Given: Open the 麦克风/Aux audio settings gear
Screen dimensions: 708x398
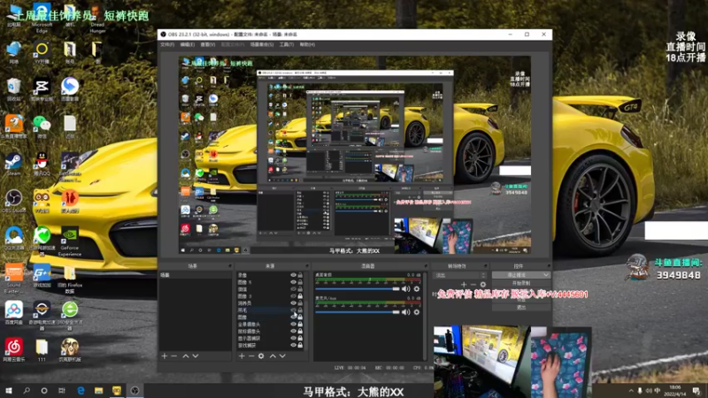Looking at the screenshot, I should 416,312.
